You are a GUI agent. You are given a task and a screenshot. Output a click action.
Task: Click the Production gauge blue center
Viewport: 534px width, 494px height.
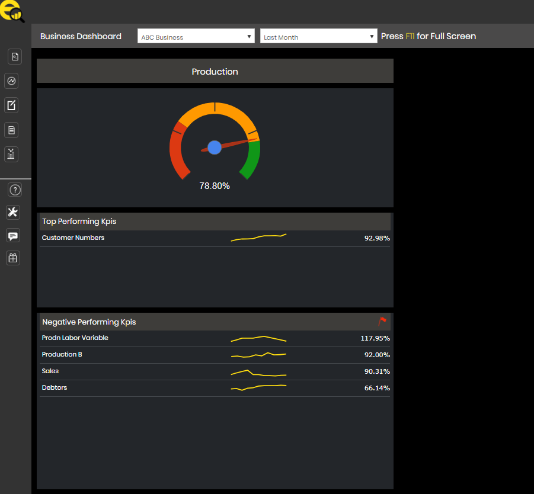215,147
